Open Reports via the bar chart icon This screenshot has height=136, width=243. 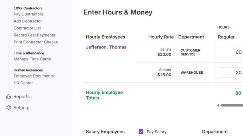[8, 97]
